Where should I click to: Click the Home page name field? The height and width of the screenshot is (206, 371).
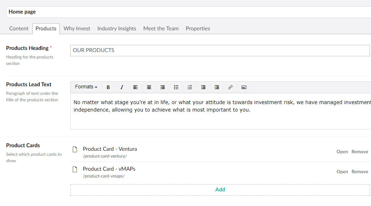[x=188, y=12]
